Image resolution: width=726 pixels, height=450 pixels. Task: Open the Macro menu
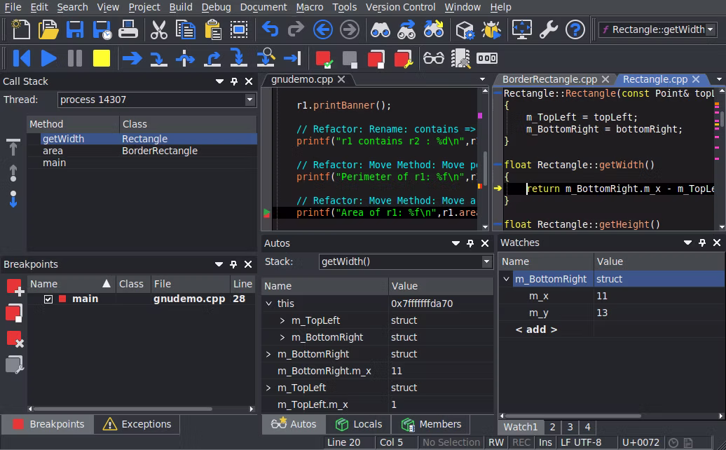(309, 8)
